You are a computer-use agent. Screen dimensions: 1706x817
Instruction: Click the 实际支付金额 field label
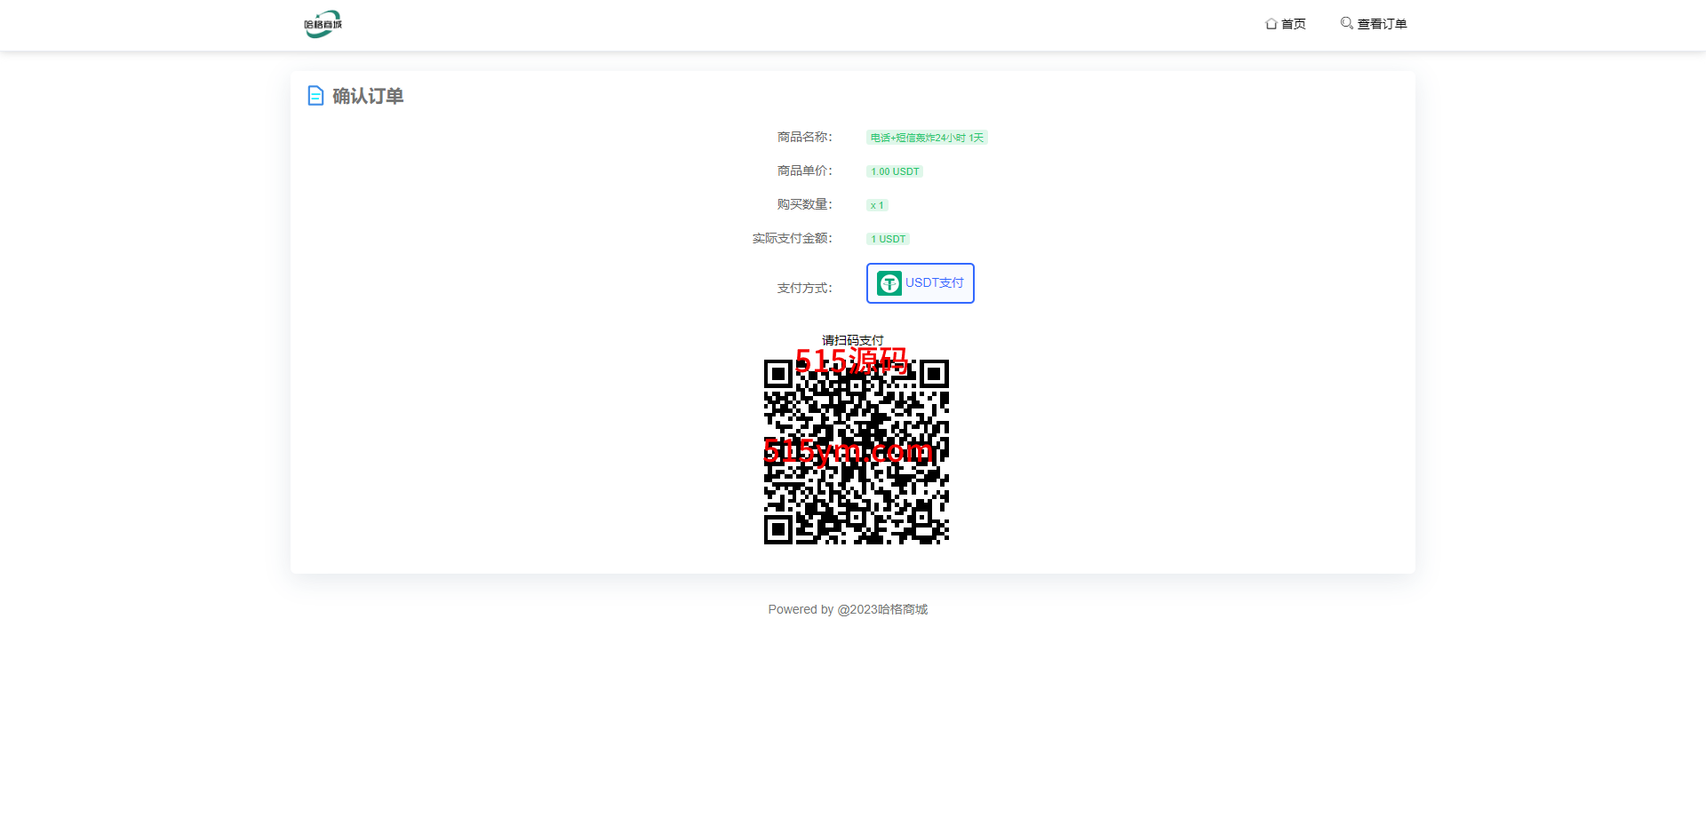coord(792,238)
